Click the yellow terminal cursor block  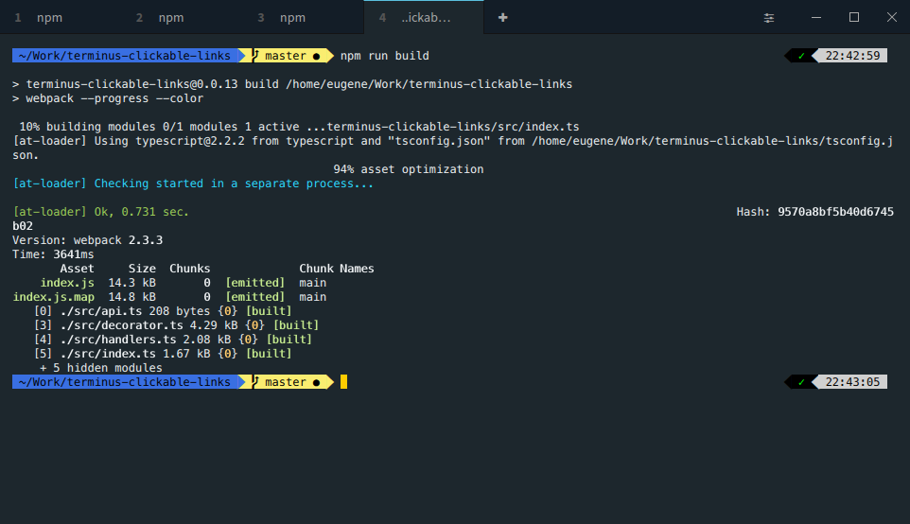(343, 382)
